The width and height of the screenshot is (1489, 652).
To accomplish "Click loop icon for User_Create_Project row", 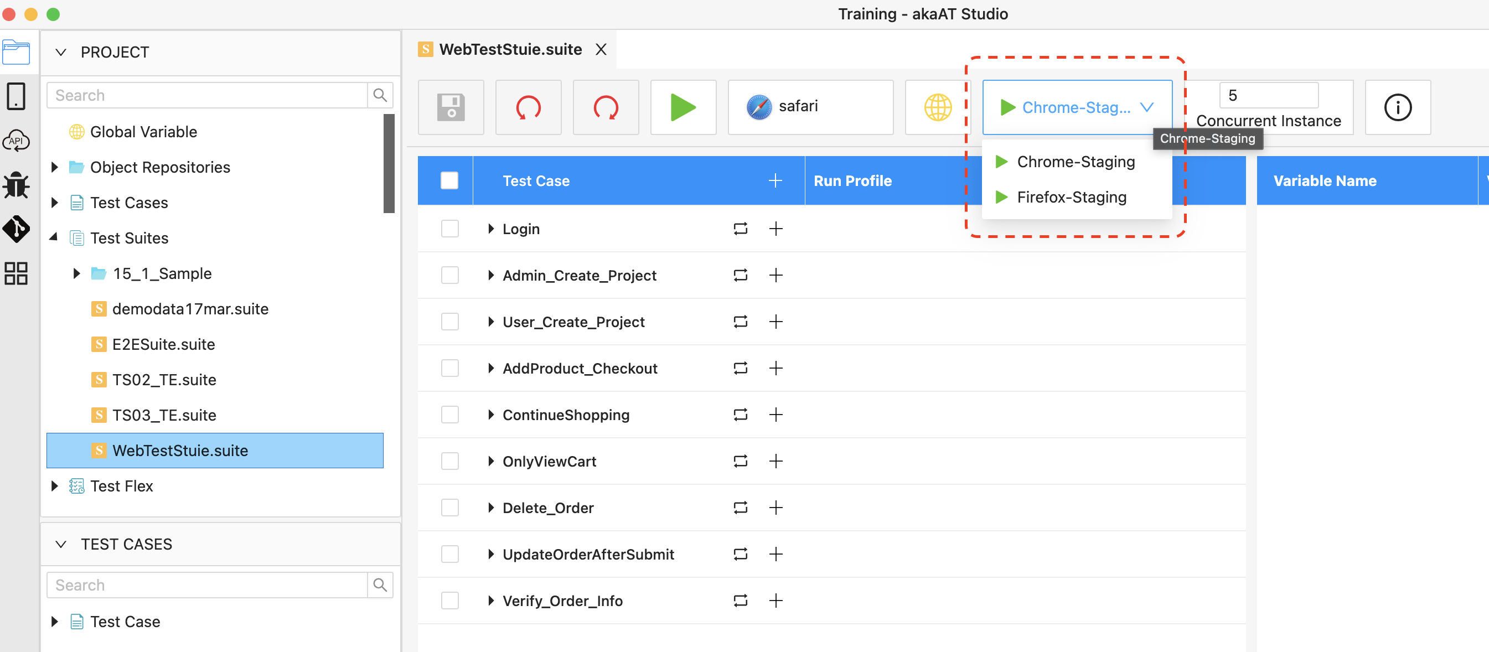I will (x=741, y=322).
